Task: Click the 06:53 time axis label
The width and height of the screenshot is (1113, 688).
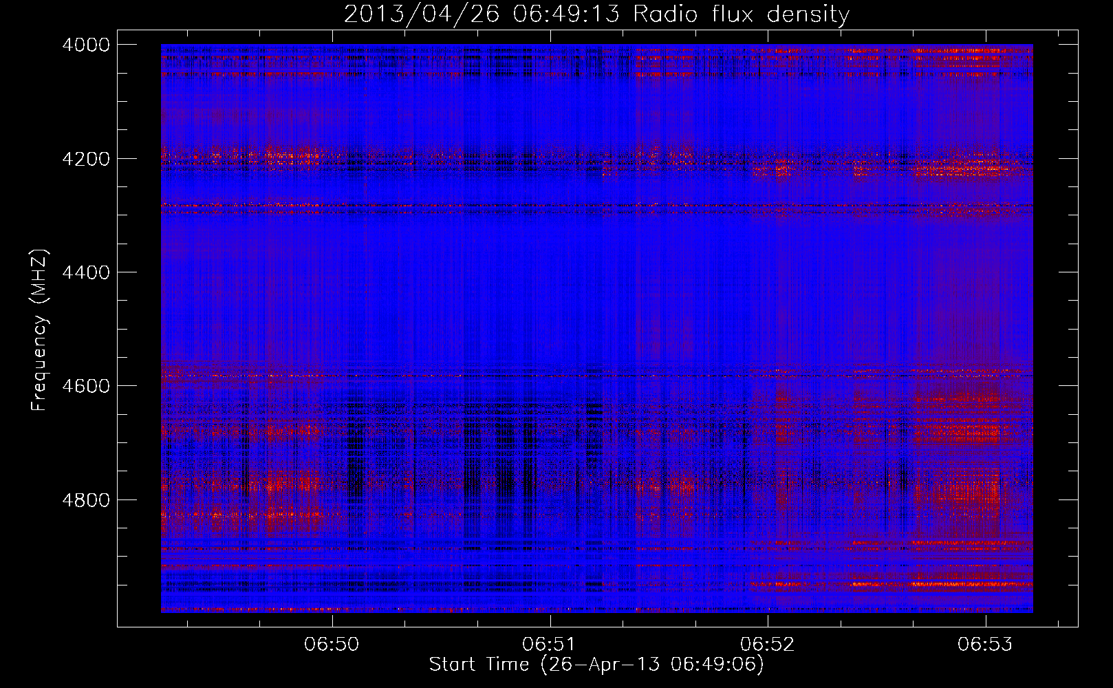Action: (x=985, y=645)
